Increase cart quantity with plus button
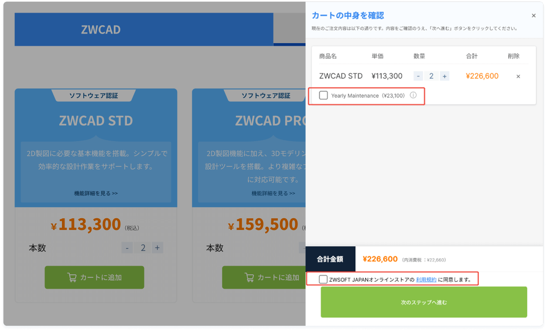Viewport: 547px width, 331px height. [x=444, y=76]
